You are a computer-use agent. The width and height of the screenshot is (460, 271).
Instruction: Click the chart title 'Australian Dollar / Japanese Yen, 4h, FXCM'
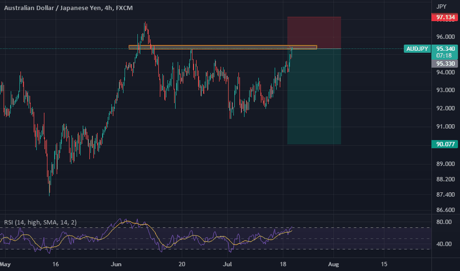click(68, 8)
